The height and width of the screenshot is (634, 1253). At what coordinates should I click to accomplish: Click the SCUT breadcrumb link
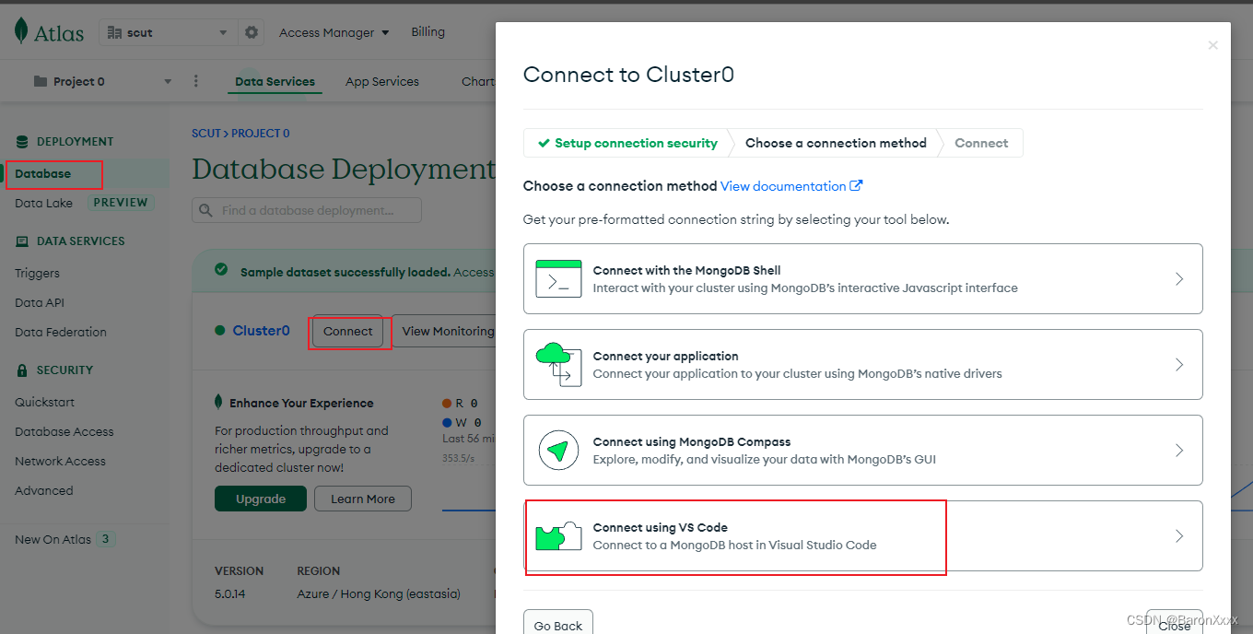point(206,134)
